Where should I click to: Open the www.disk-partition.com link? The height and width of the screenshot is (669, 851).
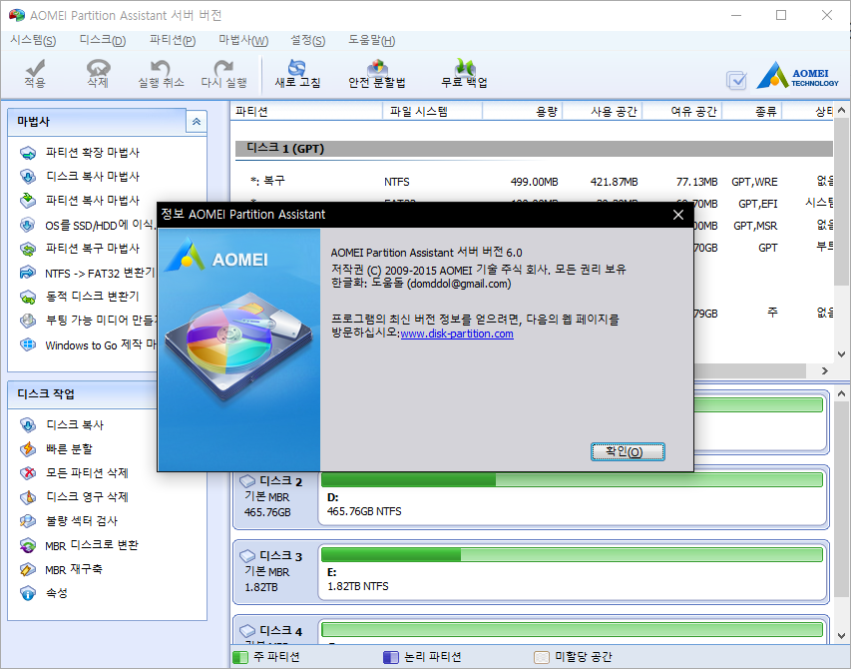coord(457,334)
